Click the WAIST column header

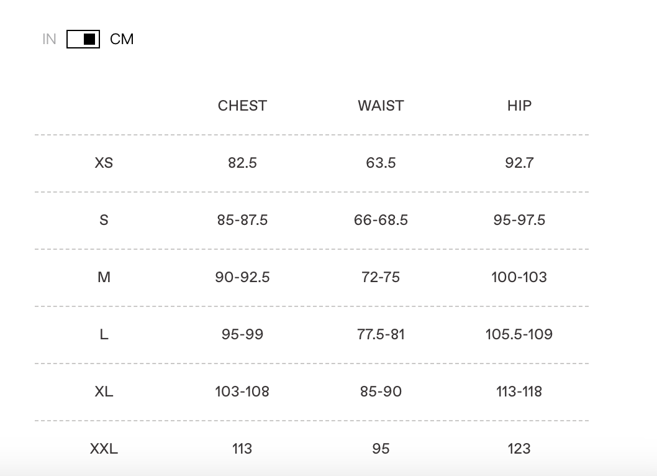[381, 106]
